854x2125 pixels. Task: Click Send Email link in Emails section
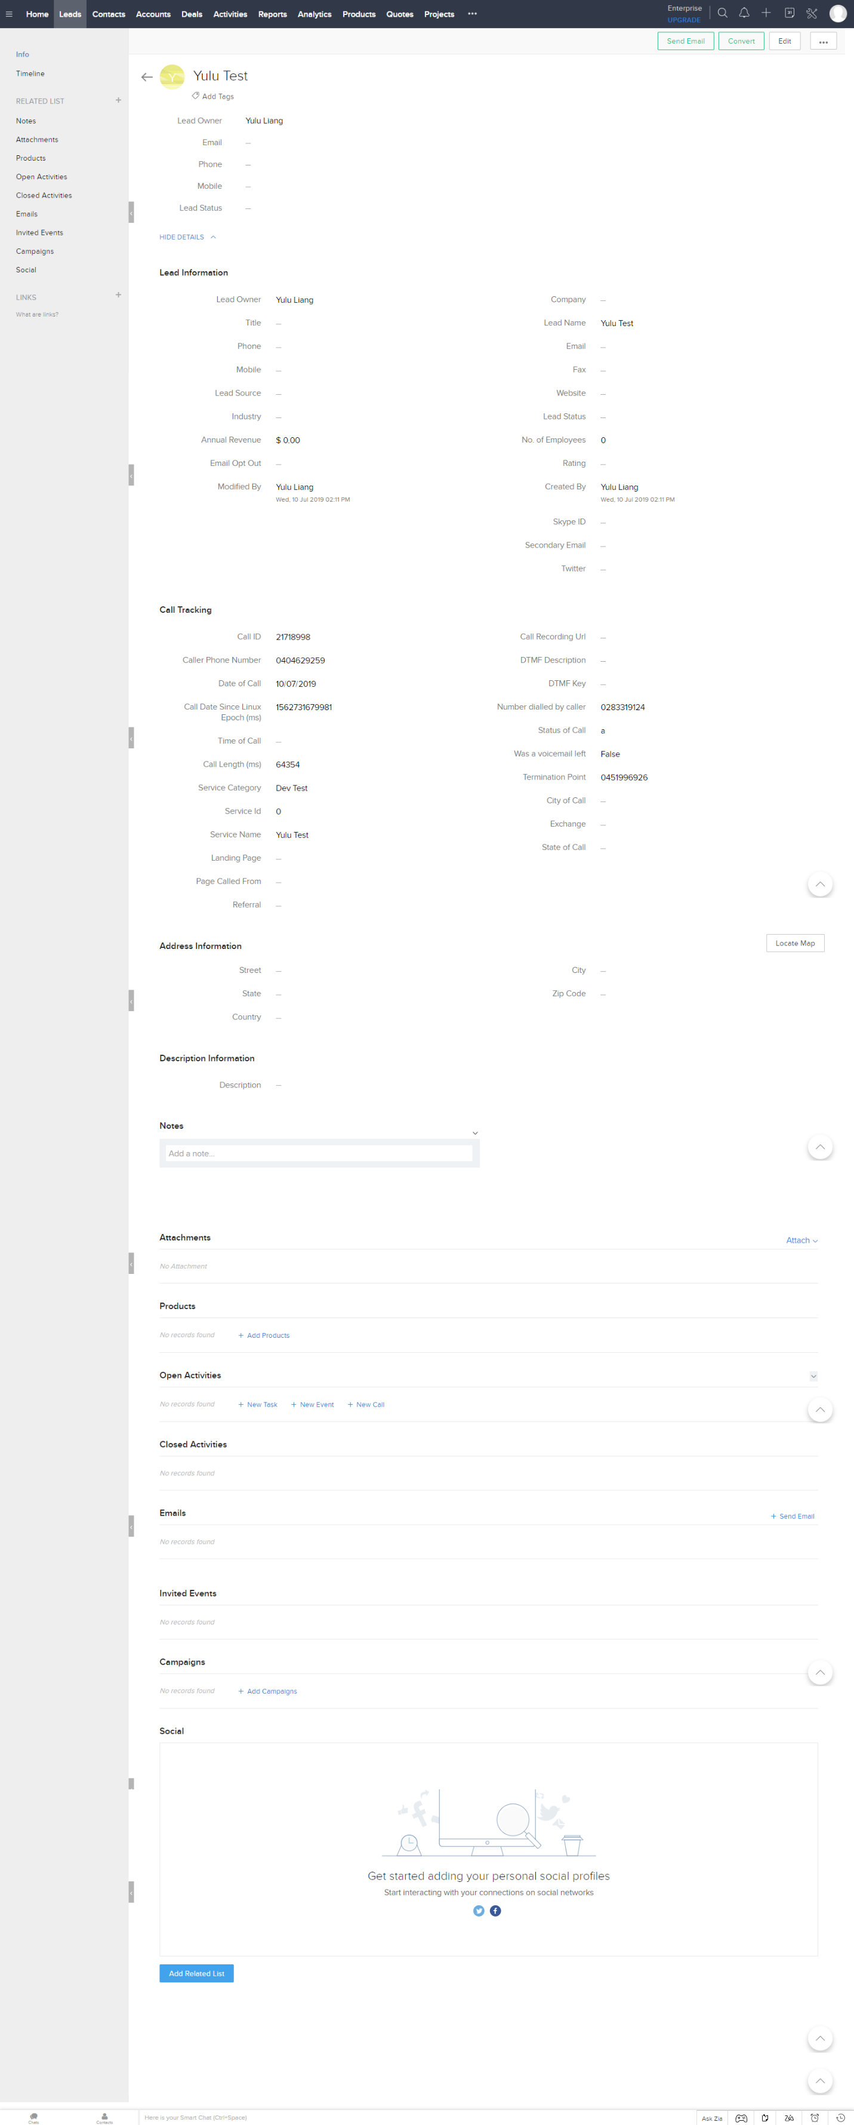point(792,1516)
